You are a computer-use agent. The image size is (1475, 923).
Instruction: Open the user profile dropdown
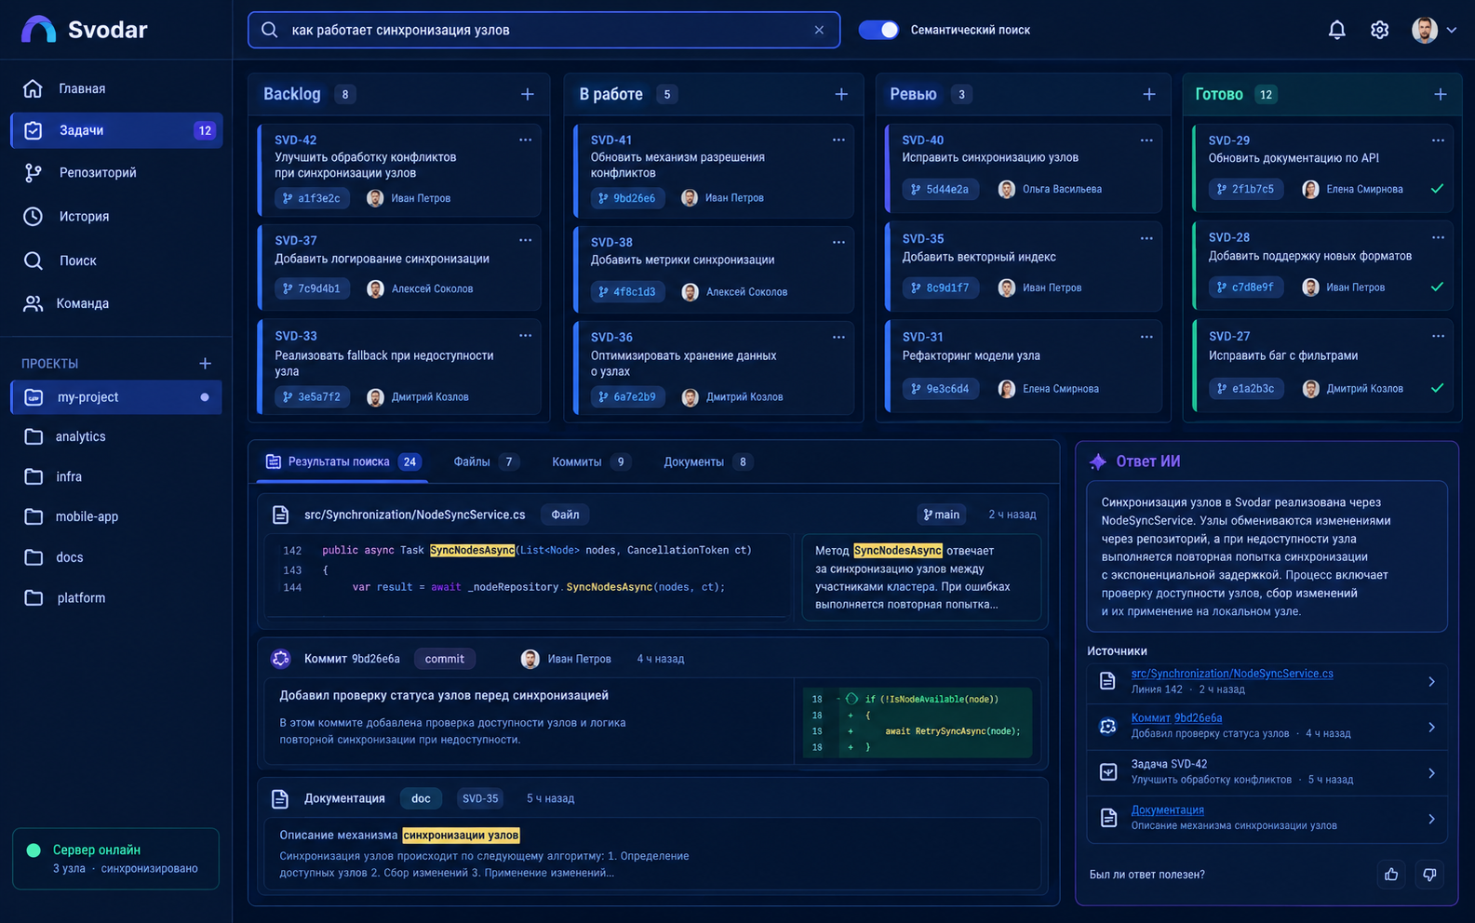pyautogui.click(x=1434, y=30)
